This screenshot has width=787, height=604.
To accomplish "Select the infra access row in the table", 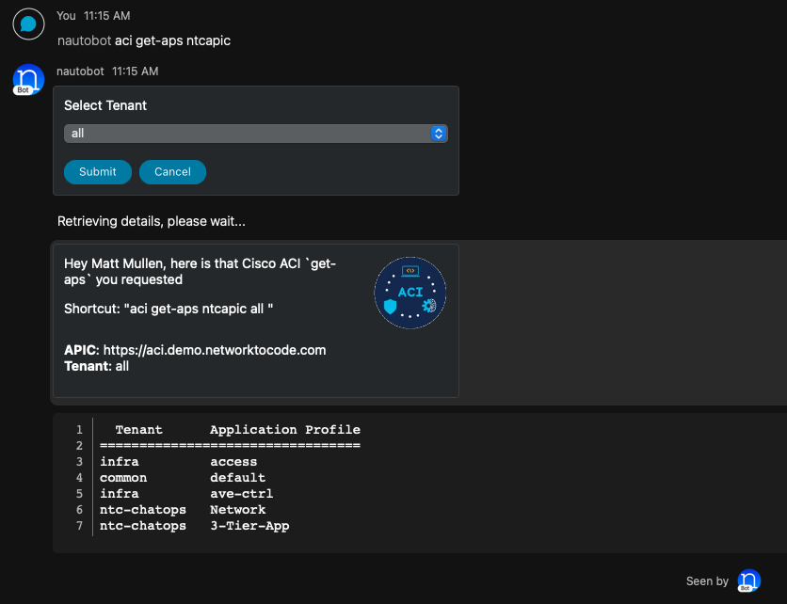I will coord(179,462).
